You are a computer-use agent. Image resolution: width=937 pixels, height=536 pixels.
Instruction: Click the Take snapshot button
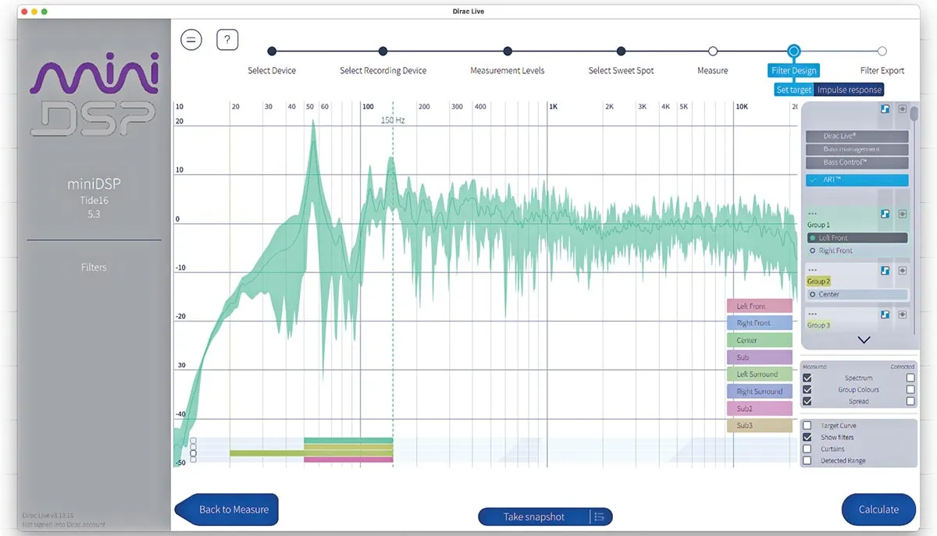click(x=534, y=516)
